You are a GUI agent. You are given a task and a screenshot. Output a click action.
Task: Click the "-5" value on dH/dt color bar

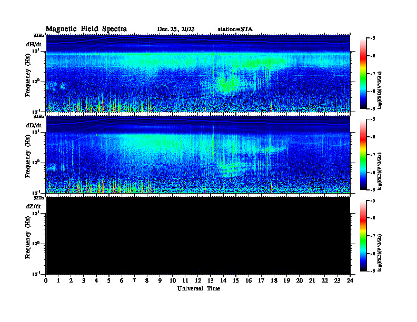373,38
